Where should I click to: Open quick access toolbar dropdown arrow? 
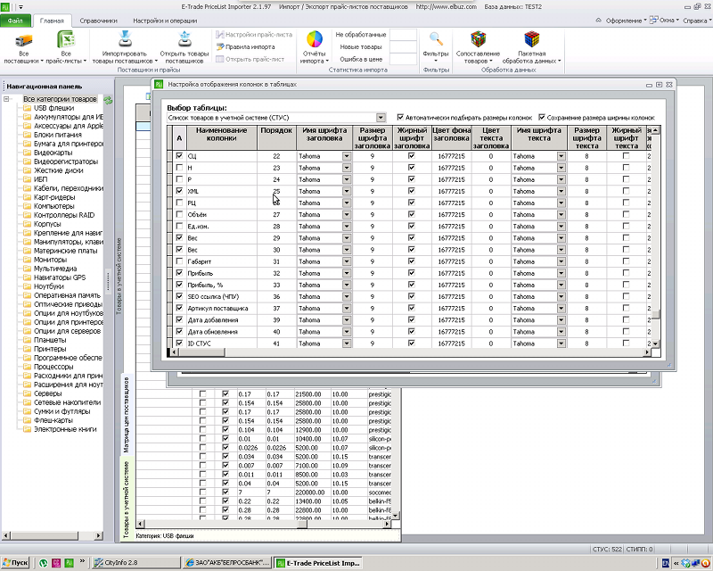pos(20,7)
